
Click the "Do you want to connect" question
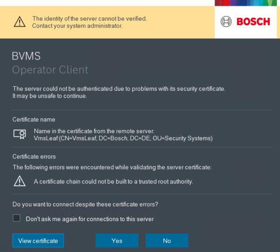85,205
